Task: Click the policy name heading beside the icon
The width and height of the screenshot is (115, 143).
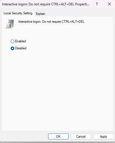Action: click(x=51, y=22)
